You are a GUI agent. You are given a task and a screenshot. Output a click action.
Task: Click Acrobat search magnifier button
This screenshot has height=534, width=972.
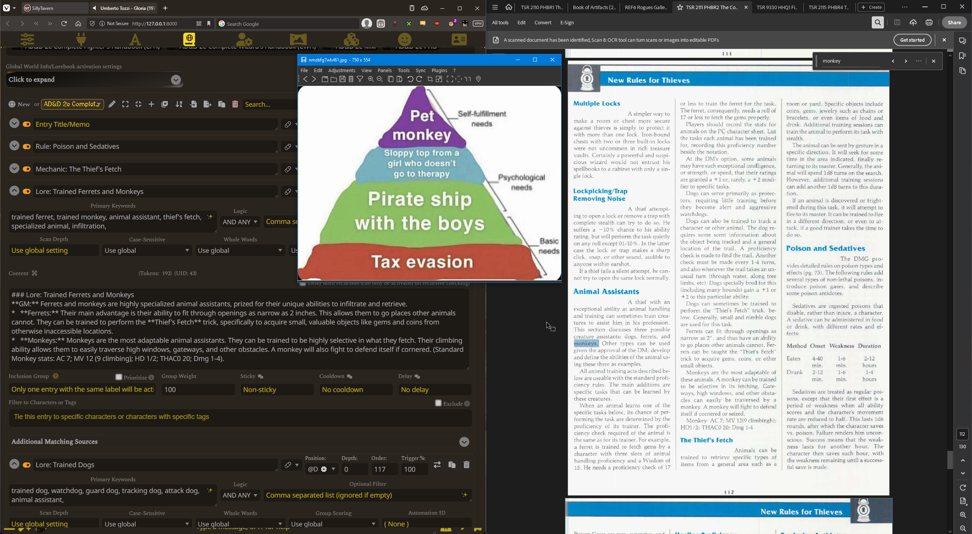point(877,23)
